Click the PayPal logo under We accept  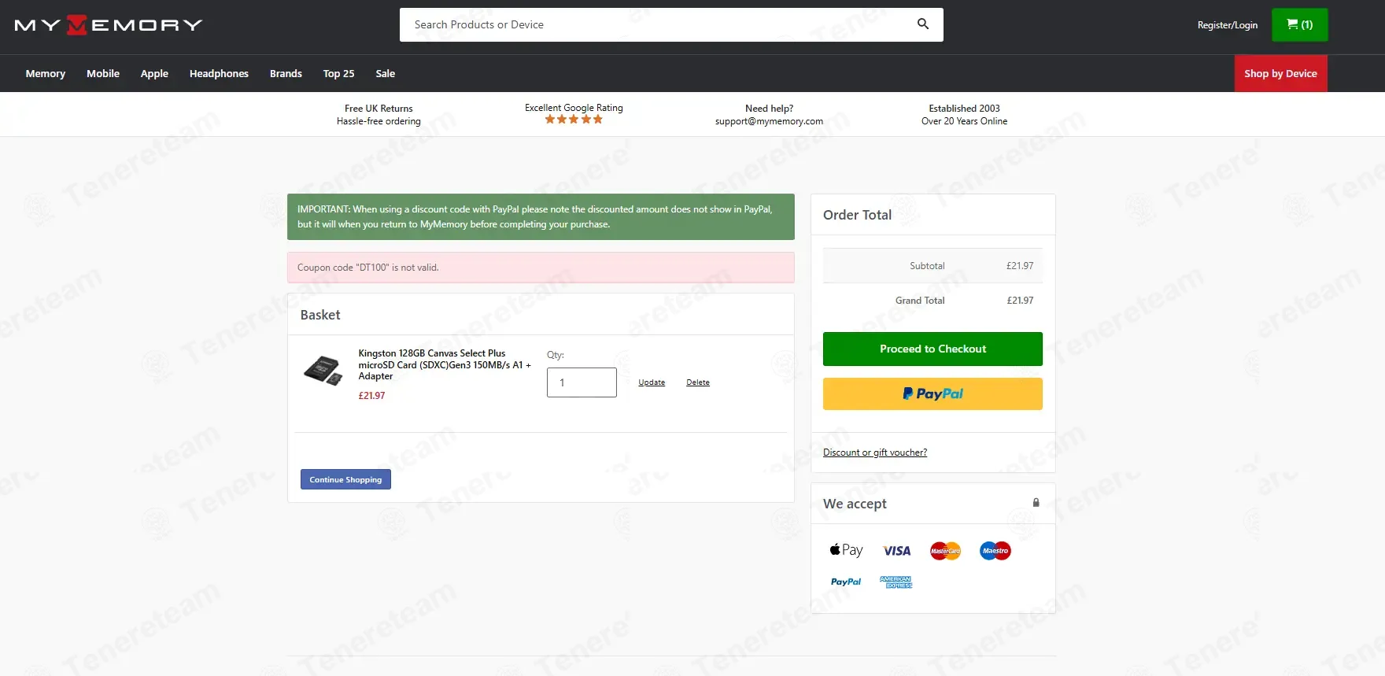coord(846,582)
